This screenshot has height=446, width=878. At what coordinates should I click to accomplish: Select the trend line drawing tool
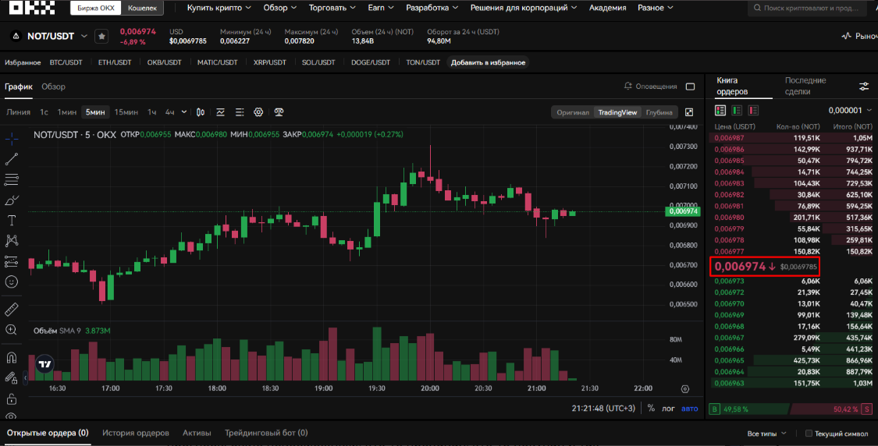click(x=12, y=160)
